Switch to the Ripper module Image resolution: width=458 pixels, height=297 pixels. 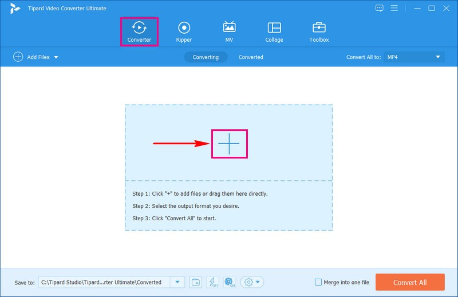(184, 31)
